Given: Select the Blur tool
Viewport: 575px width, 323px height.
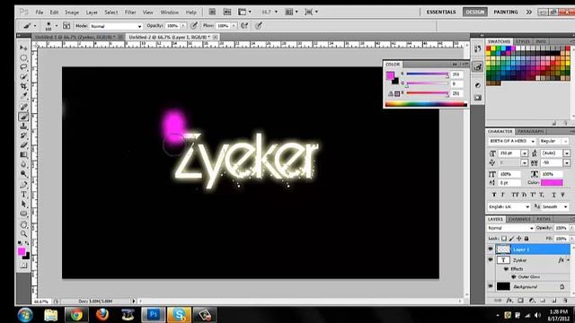Looking at the screenshot, I should [x=23, y=164].
